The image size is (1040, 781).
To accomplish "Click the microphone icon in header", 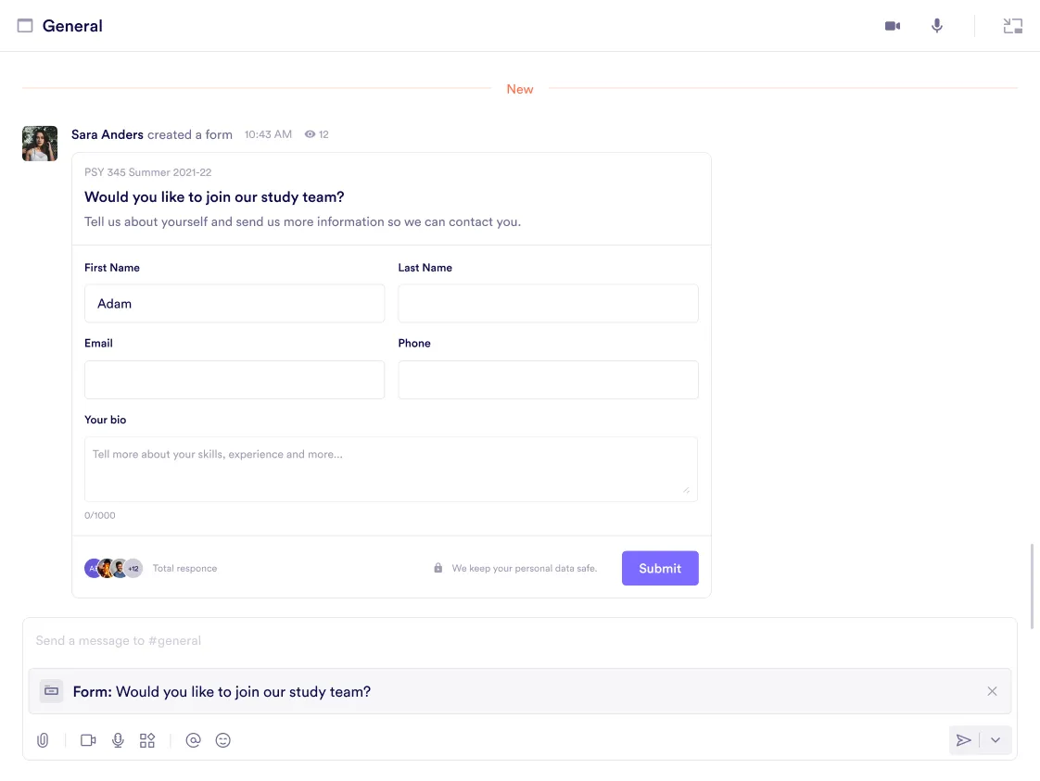I will [x=937, y=26].
